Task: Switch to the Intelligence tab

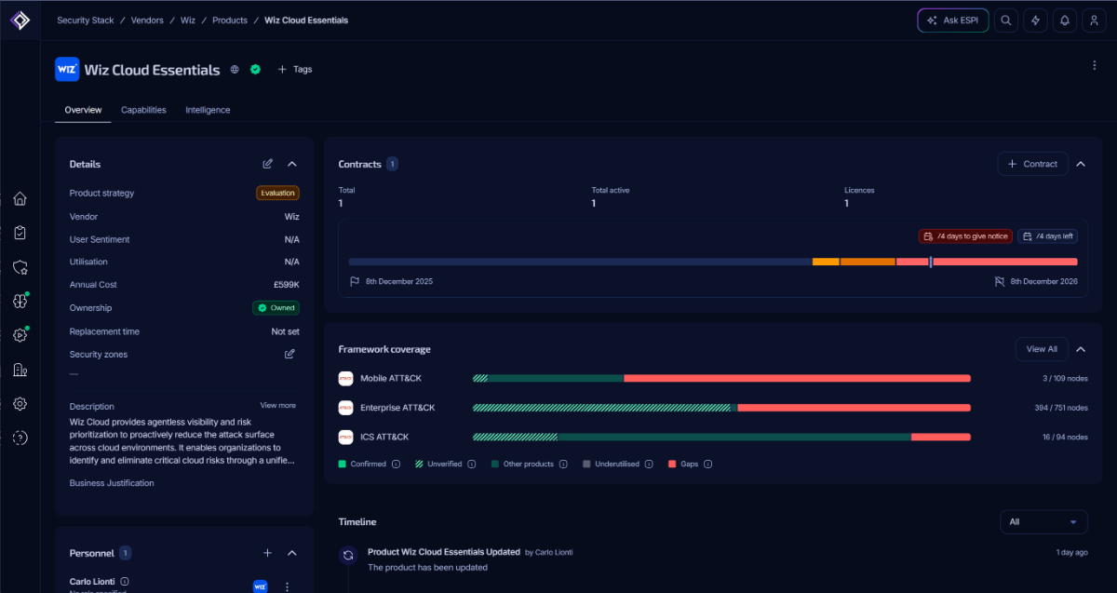Action: click(x=208, y=110)
